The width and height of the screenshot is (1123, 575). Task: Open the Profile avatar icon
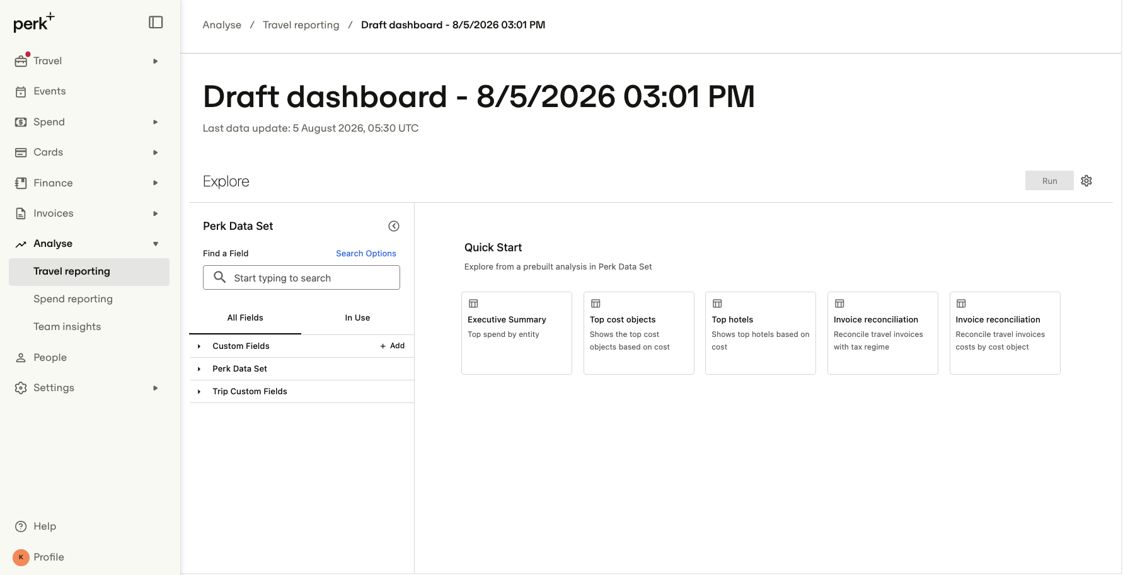21,557
